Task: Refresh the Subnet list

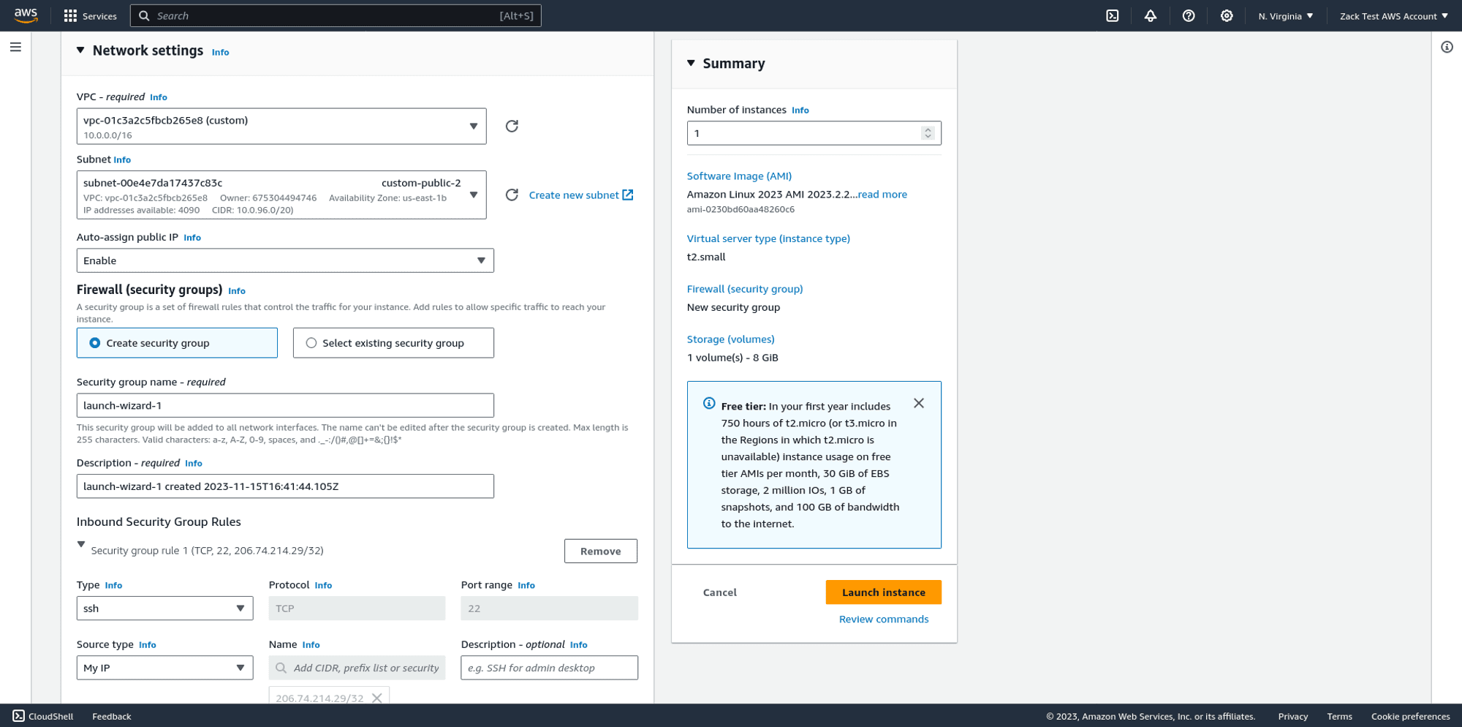Action: (512, 195)
